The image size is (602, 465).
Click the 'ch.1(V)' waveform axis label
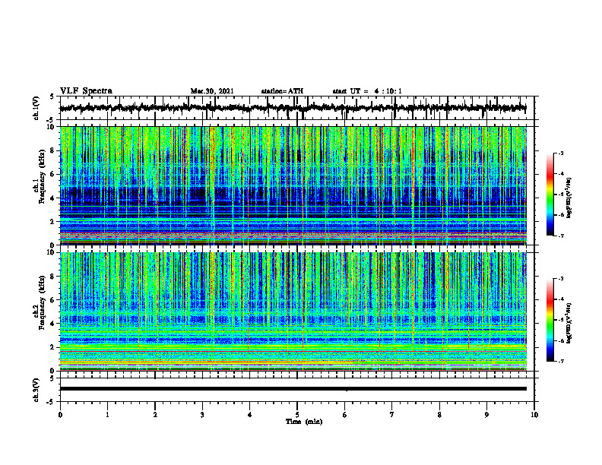[36, 108]
